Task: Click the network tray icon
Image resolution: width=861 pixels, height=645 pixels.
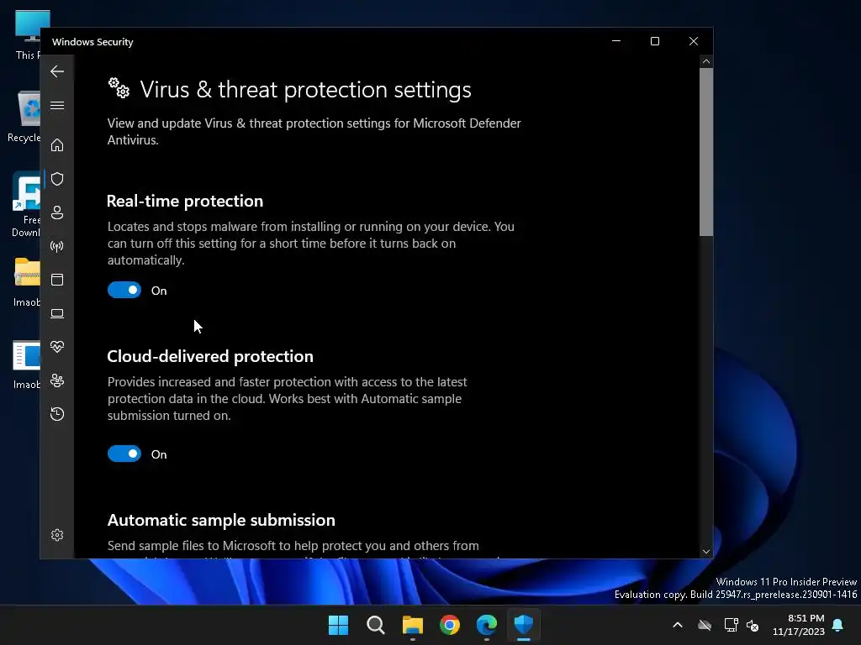Action: [x=731, y=625]
